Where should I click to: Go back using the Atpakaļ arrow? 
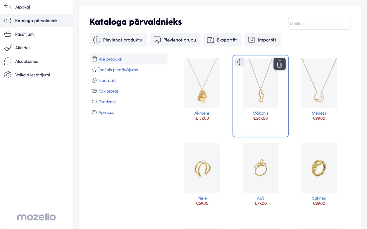(x=8, y=7)
